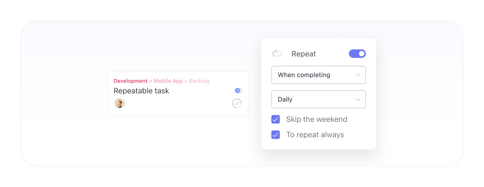Click chevron arrow of When completing field
Viewport: 484px width, 187px height.
click(358, 75)
